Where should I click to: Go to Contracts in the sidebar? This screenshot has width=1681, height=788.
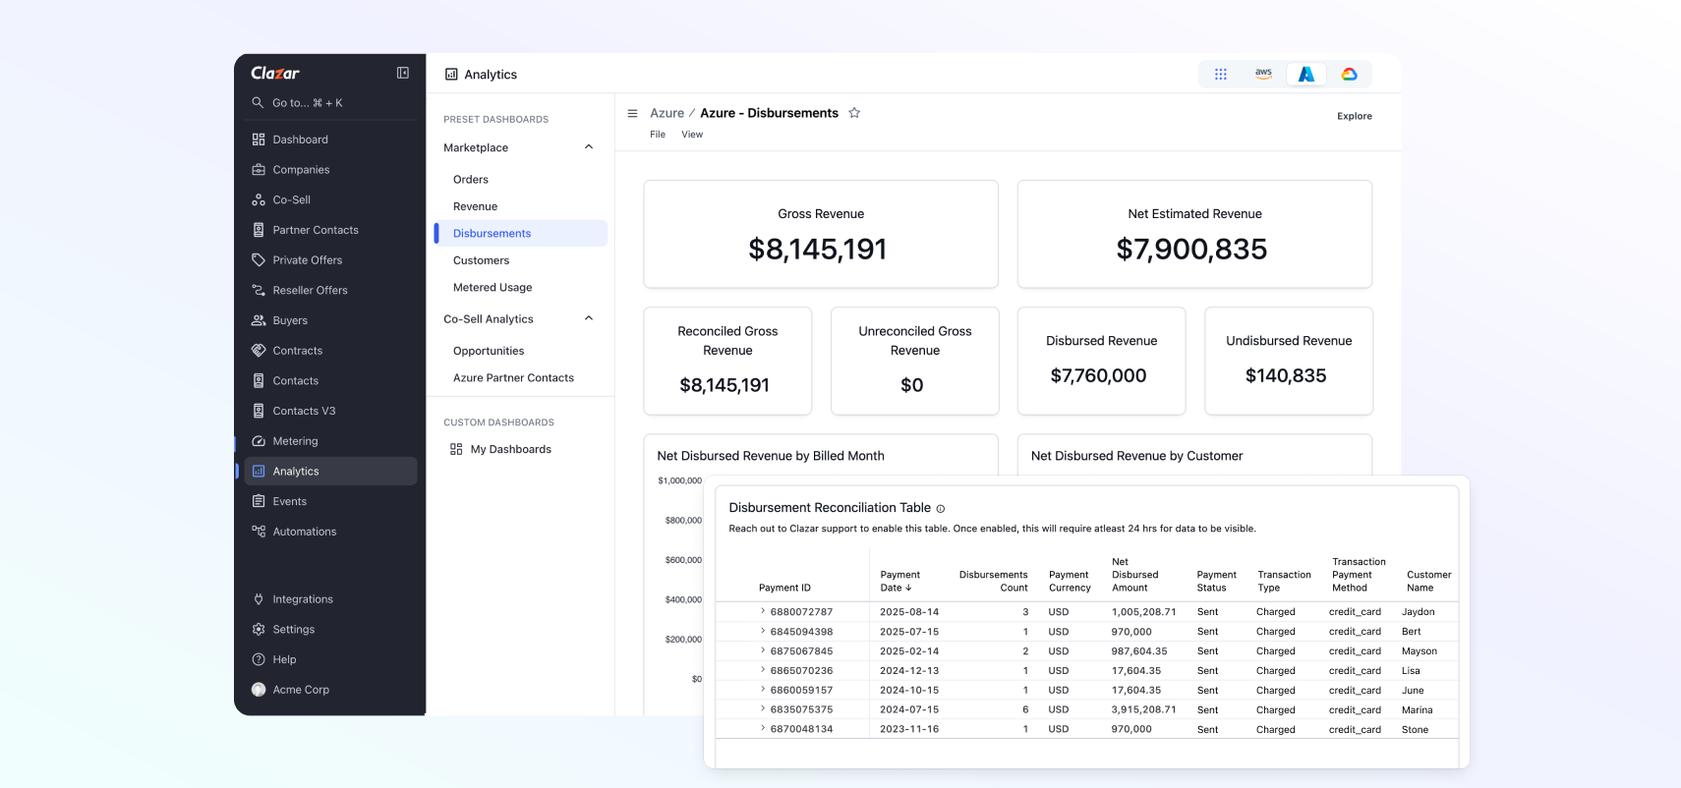pos(330,351)
